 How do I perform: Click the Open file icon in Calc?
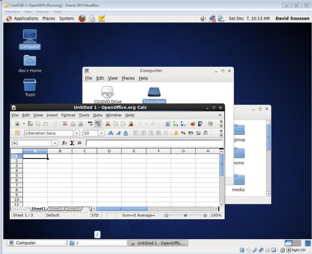(30, 124)
